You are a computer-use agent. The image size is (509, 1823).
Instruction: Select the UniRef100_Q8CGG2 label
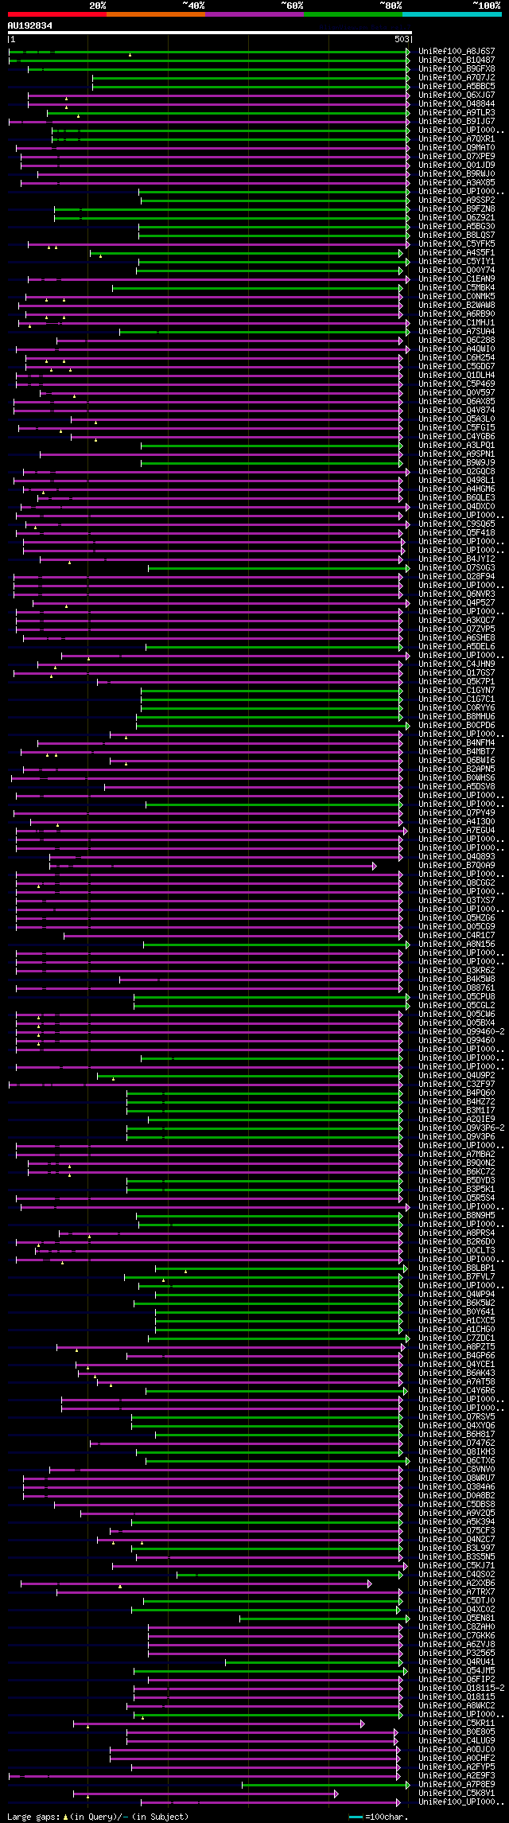coord(457,882)
